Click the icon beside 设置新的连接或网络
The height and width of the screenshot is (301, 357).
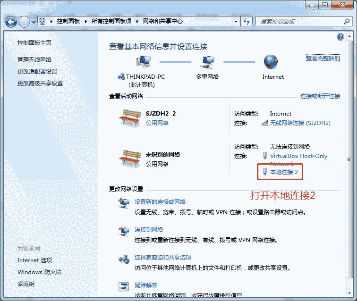[124, 203]
